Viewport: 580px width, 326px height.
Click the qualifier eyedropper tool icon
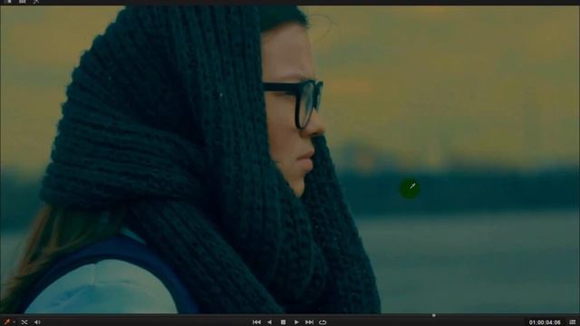click(6, 322)
